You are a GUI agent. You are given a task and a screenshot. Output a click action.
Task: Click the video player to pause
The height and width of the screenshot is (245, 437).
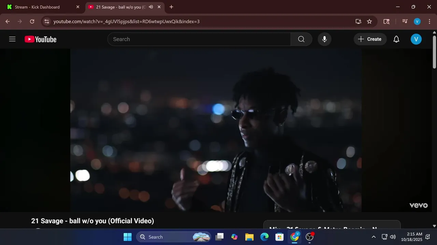pyautogui.click(x=216, y=130)
